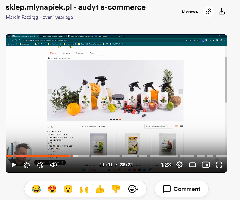This screenshot has width=240, height=200.
Task: Skip forward 5 seconds
Action: (40, 165)
